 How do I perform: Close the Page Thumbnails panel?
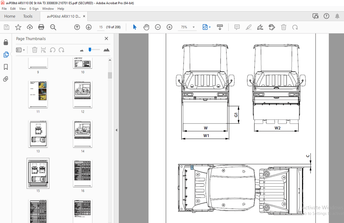tap(106, 39)
